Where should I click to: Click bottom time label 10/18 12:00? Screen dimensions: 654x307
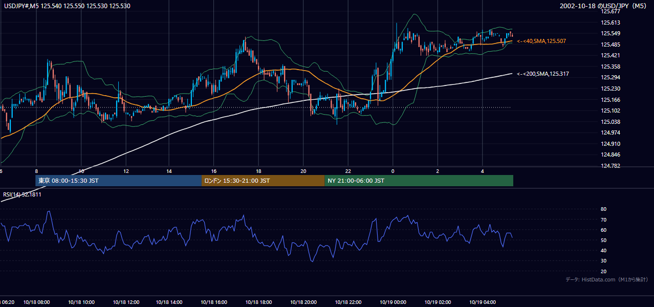126,302
